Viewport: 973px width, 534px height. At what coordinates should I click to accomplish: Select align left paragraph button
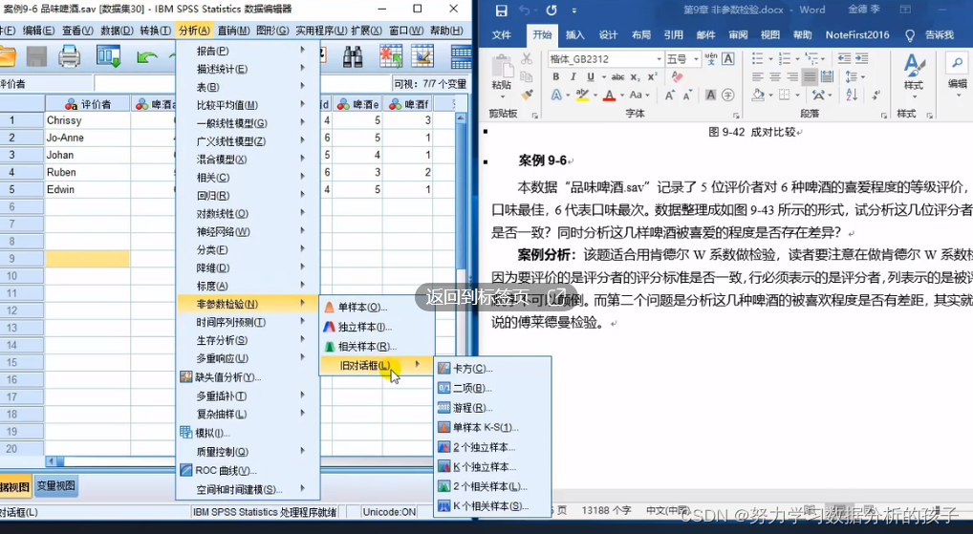click(x=757, y=77)
